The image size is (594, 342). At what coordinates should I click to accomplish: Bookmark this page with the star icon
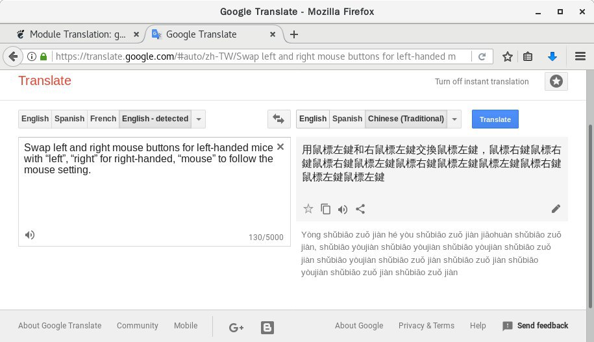click(x=508, y=57)
